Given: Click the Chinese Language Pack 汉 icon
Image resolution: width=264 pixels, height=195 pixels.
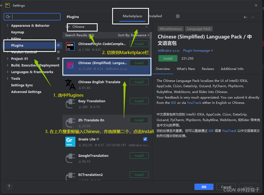Looking at the screenshot, I should [x=70, y=65].
